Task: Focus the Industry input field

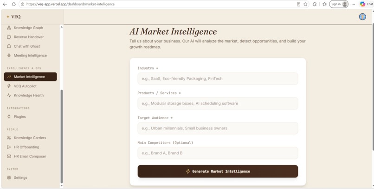Action: pos(218,79)
